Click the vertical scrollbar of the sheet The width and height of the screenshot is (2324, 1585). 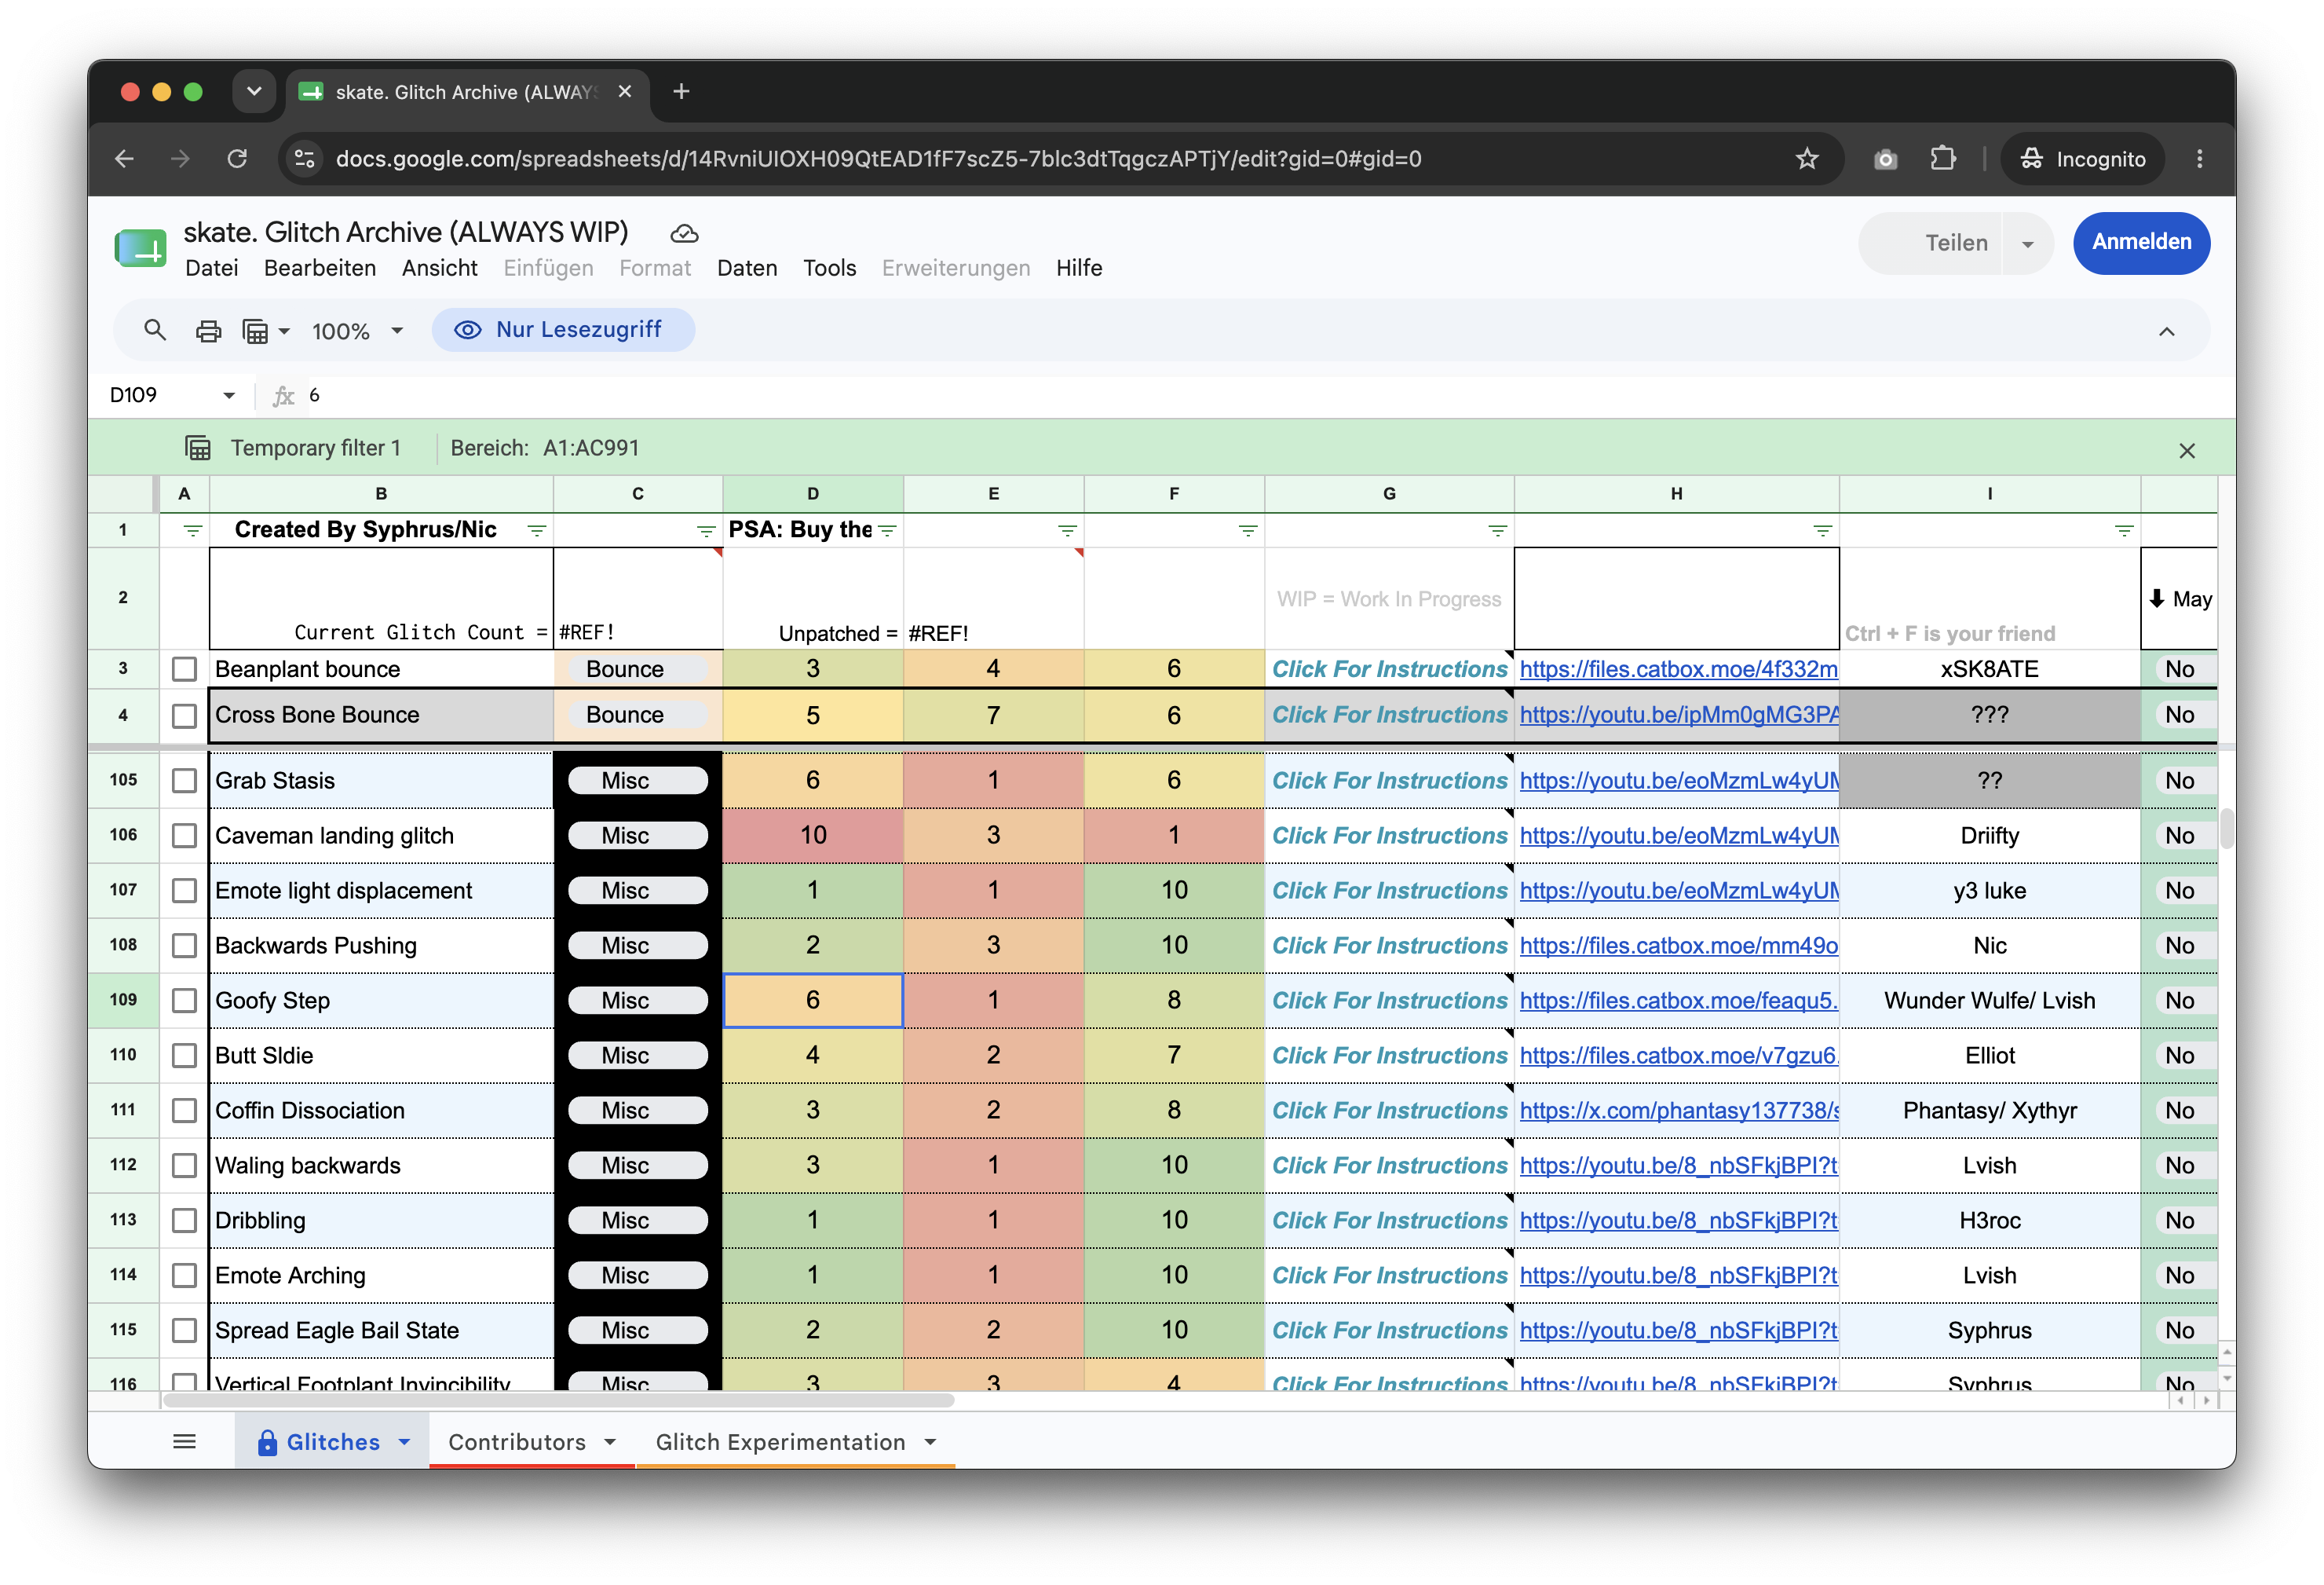pos(2226,829)
